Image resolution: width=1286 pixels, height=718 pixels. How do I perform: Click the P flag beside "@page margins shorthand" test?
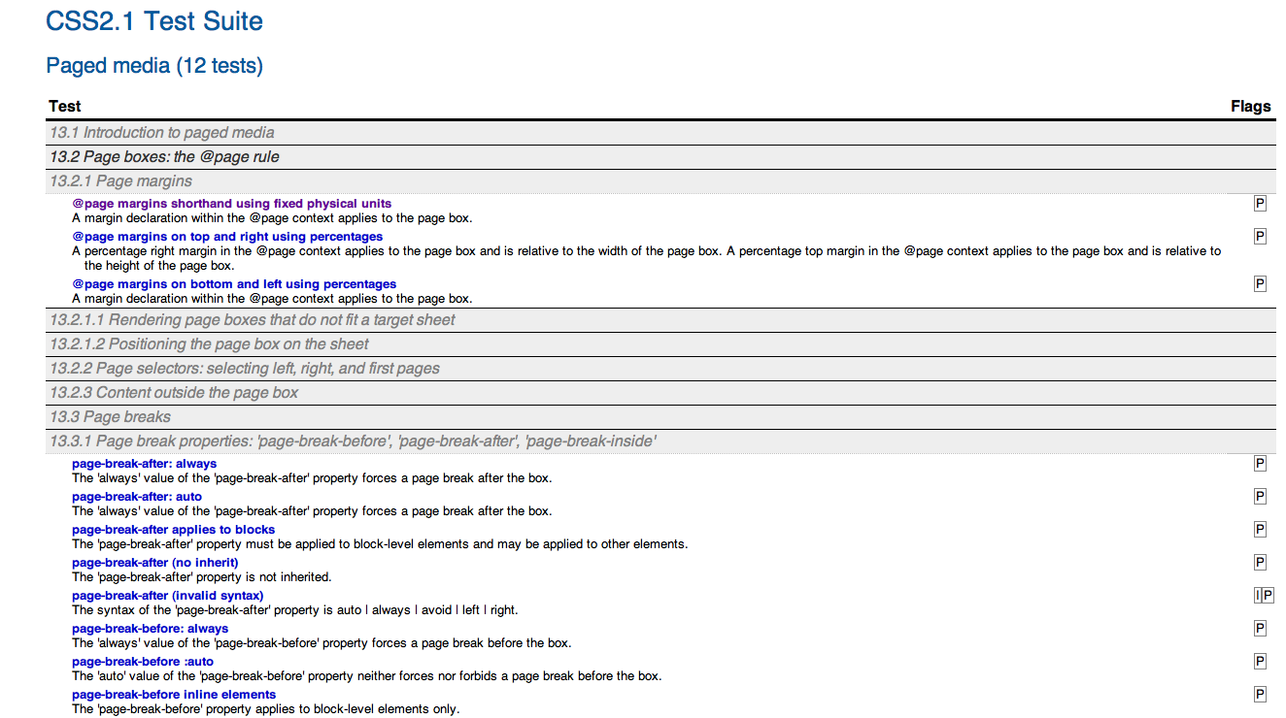pos(1260,203)
